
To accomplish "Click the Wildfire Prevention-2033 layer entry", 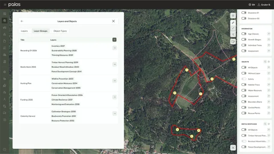I will click(63, 79).
